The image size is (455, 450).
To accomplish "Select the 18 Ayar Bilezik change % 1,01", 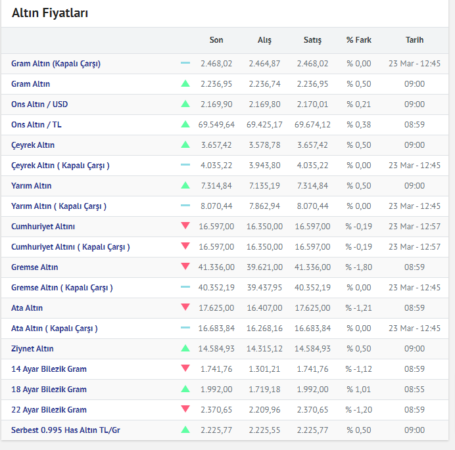I will (x=359, y=390).
